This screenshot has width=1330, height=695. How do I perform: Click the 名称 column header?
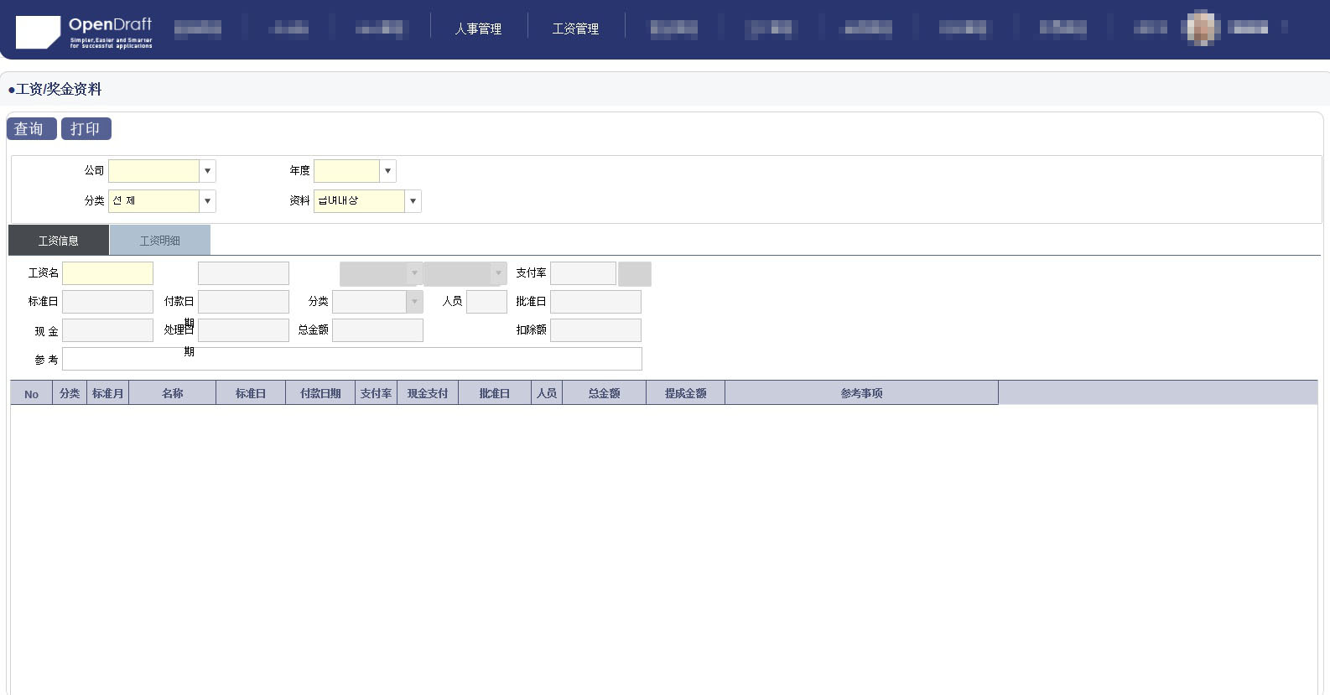pyautogui.click(x=172, y=393)
